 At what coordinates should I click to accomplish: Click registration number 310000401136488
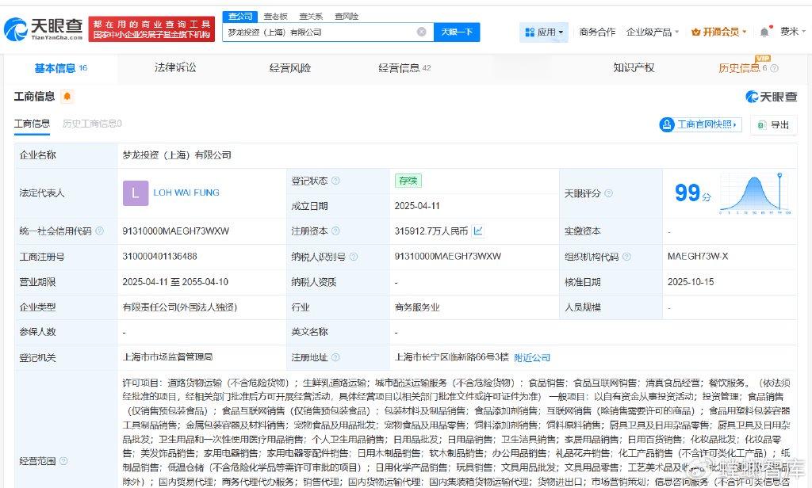tap(159, 256)
